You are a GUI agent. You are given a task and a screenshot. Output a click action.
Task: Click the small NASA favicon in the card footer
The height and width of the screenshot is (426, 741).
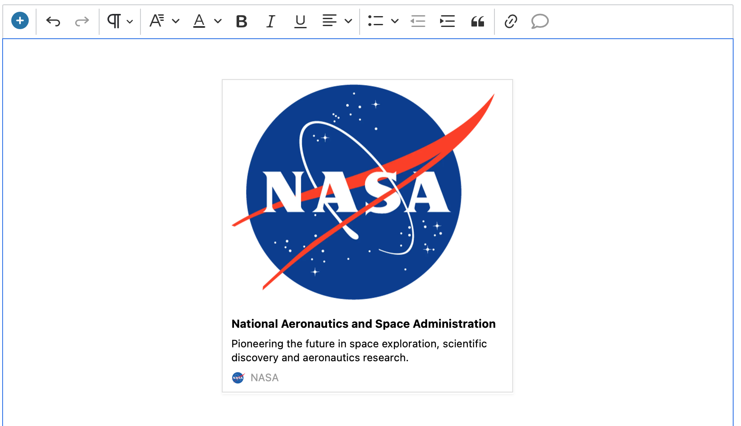(238, 378)
